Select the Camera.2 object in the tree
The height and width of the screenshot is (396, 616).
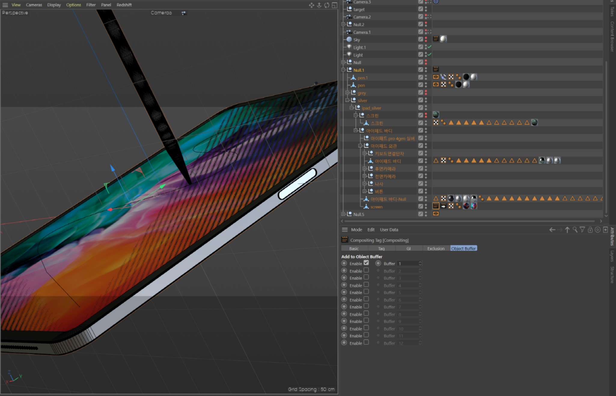[362, 17]
